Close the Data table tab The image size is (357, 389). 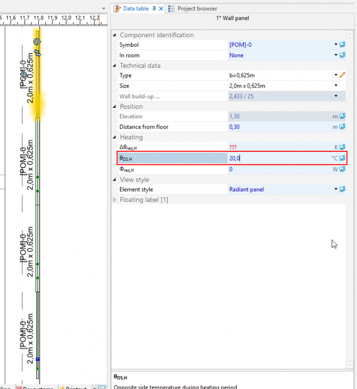(x=161, y=9)
